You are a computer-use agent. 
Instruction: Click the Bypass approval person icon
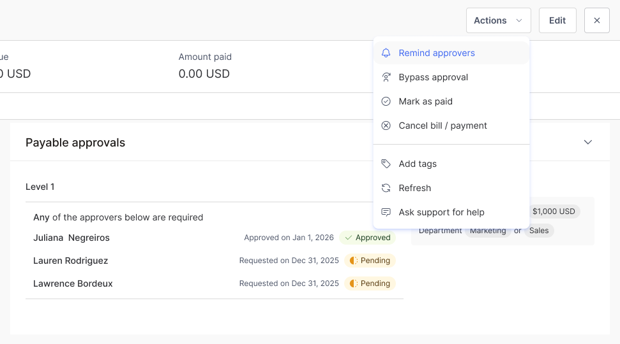386,78
